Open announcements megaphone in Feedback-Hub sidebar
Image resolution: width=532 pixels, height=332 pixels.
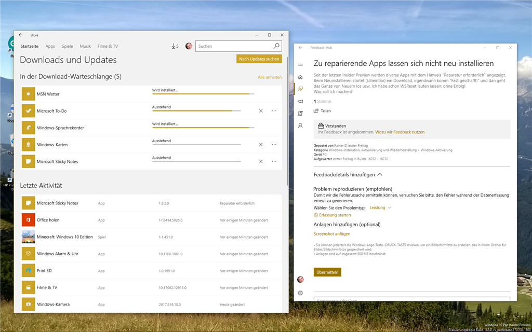click(x=300, y=101)
